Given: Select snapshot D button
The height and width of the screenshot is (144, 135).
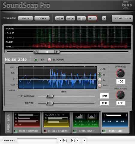Looking at the screenshot, I should point(92,18).
